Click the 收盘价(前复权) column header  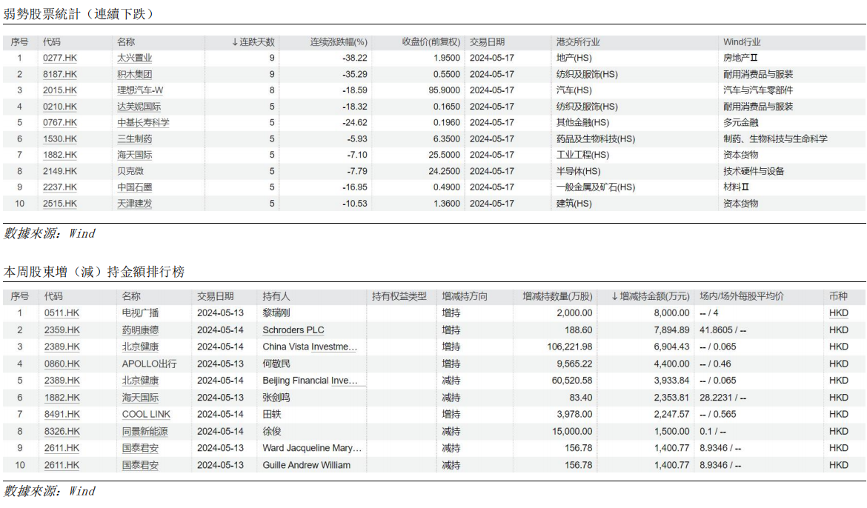tap(431, 42)
